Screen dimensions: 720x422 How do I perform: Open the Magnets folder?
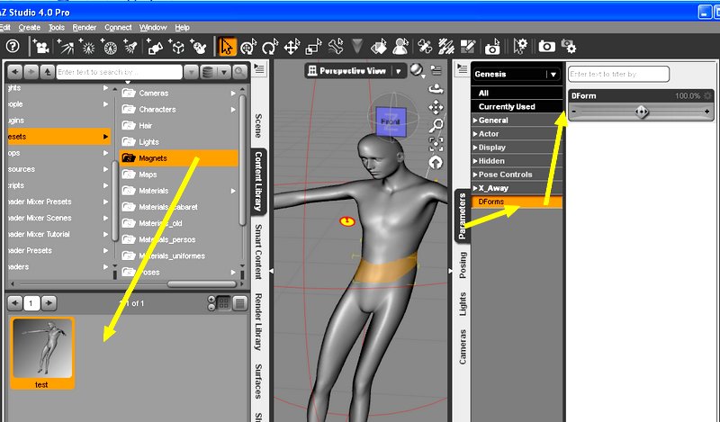pyautogui.click(x=179, y=158)
